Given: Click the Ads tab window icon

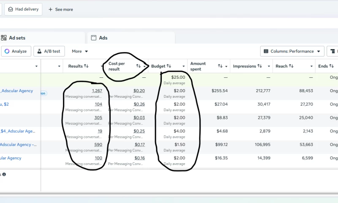Looking at the screenshot, I should 93,38.
